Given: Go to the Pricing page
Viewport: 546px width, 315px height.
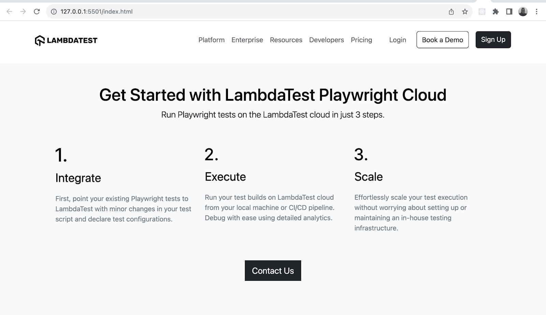Looking at the screenshot, I should [361, 40].
